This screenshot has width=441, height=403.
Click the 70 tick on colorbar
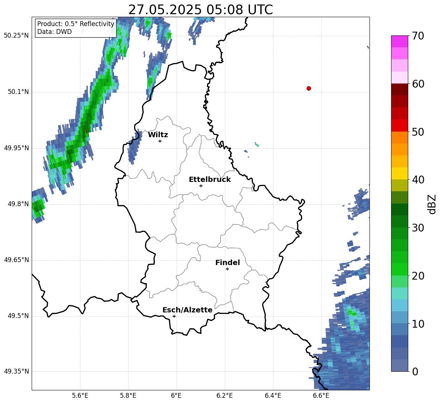(418, 36)
